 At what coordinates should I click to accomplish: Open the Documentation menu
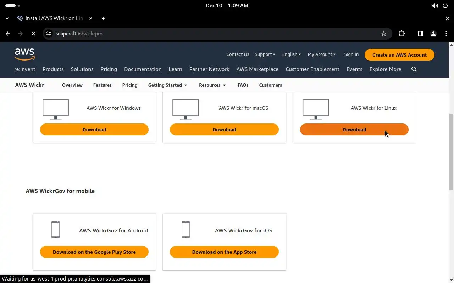click(143, 69)
